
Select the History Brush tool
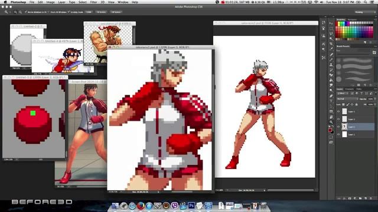click(331, 69)
